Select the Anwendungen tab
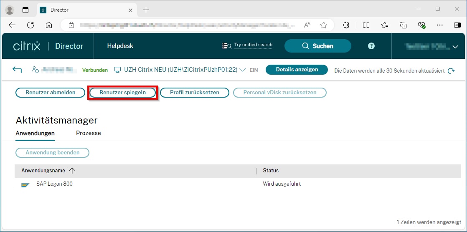 35,133
